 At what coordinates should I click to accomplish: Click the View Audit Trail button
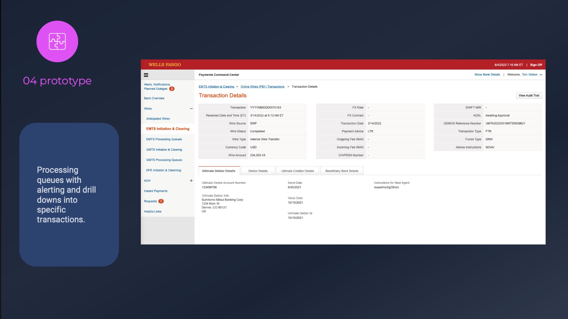(529, 95)
